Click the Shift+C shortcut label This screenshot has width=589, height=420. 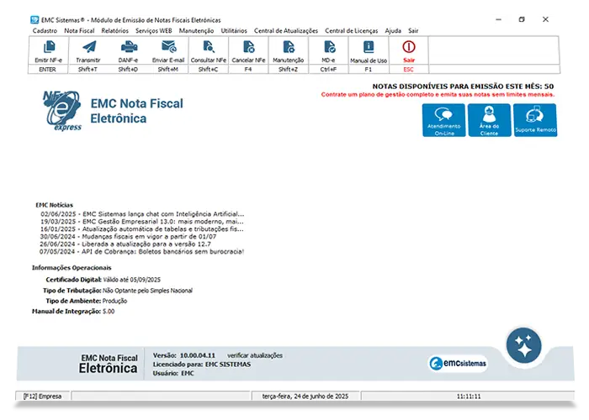208,70
